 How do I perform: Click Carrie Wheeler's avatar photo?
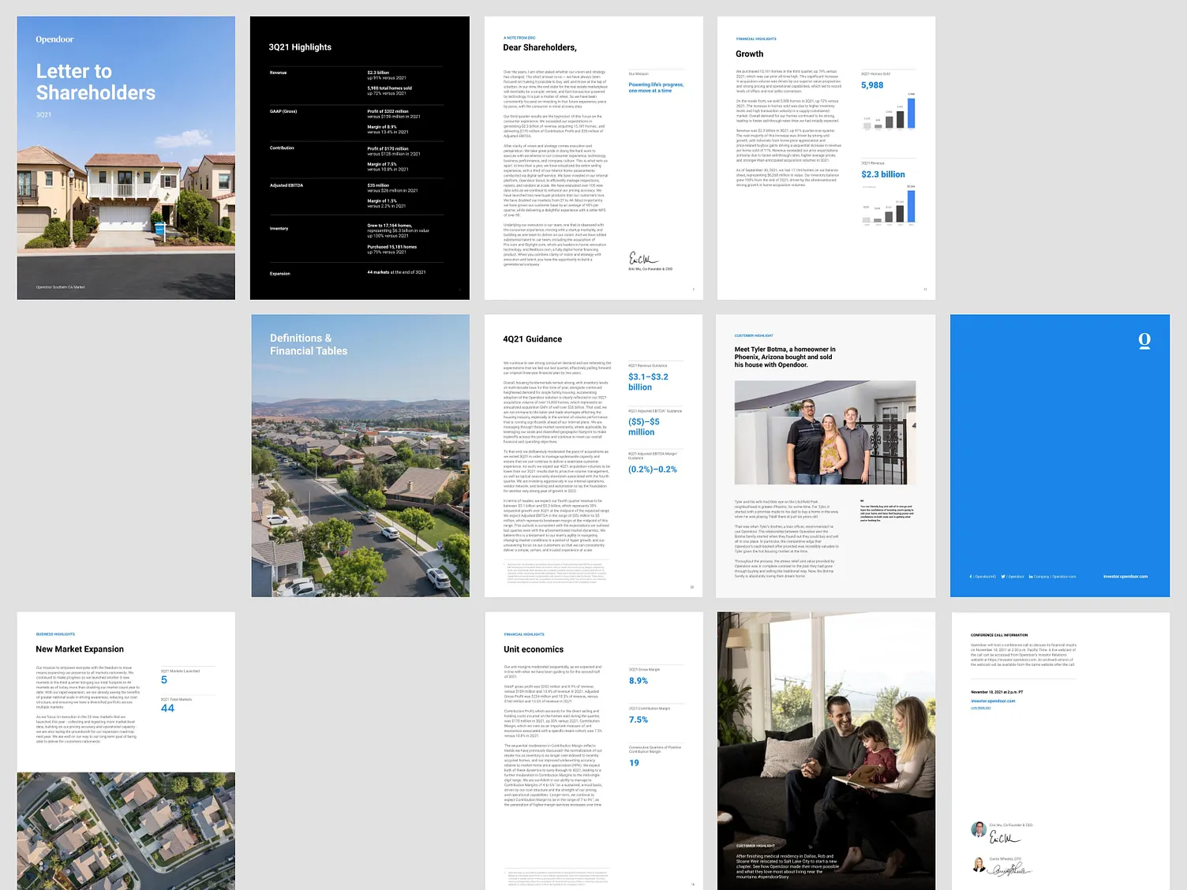click(x=977, y=863)
